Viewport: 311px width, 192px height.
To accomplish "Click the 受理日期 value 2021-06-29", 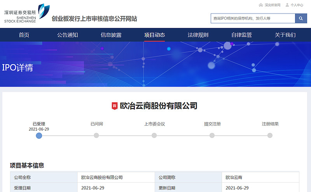I will (93, 188).
